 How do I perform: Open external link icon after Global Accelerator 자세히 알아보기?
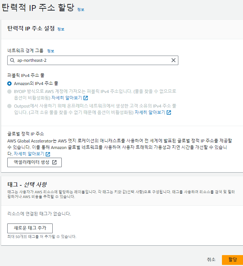pos(48,154)
